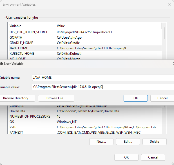
Task: Select the PATHEXT system variable row
Action: [85, 132]
